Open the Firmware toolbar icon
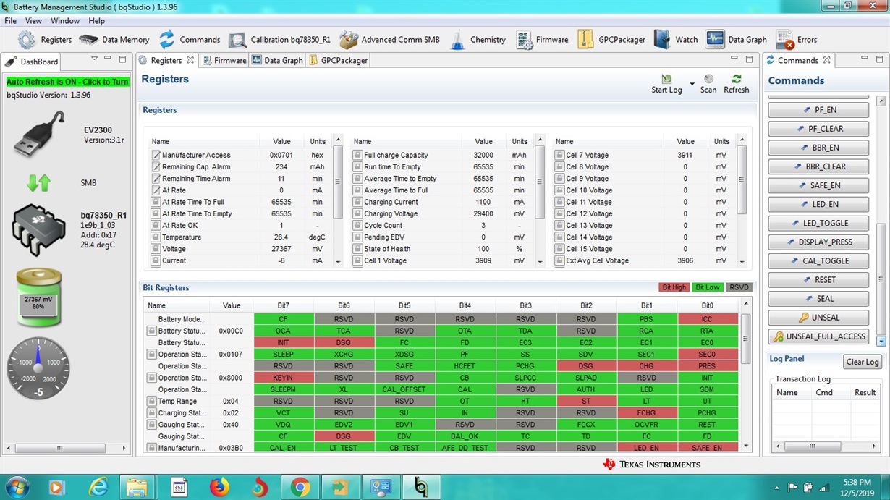 tap(542, 40)
